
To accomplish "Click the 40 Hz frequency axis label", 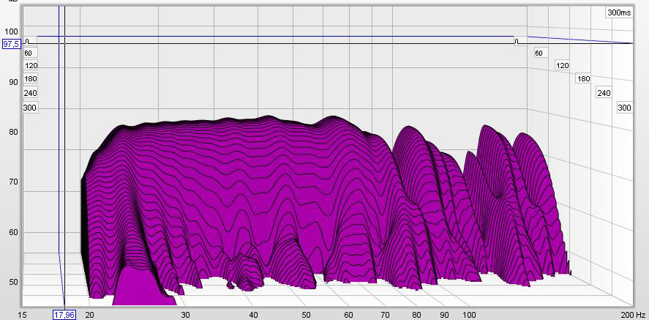I will (x=253, y=315).
